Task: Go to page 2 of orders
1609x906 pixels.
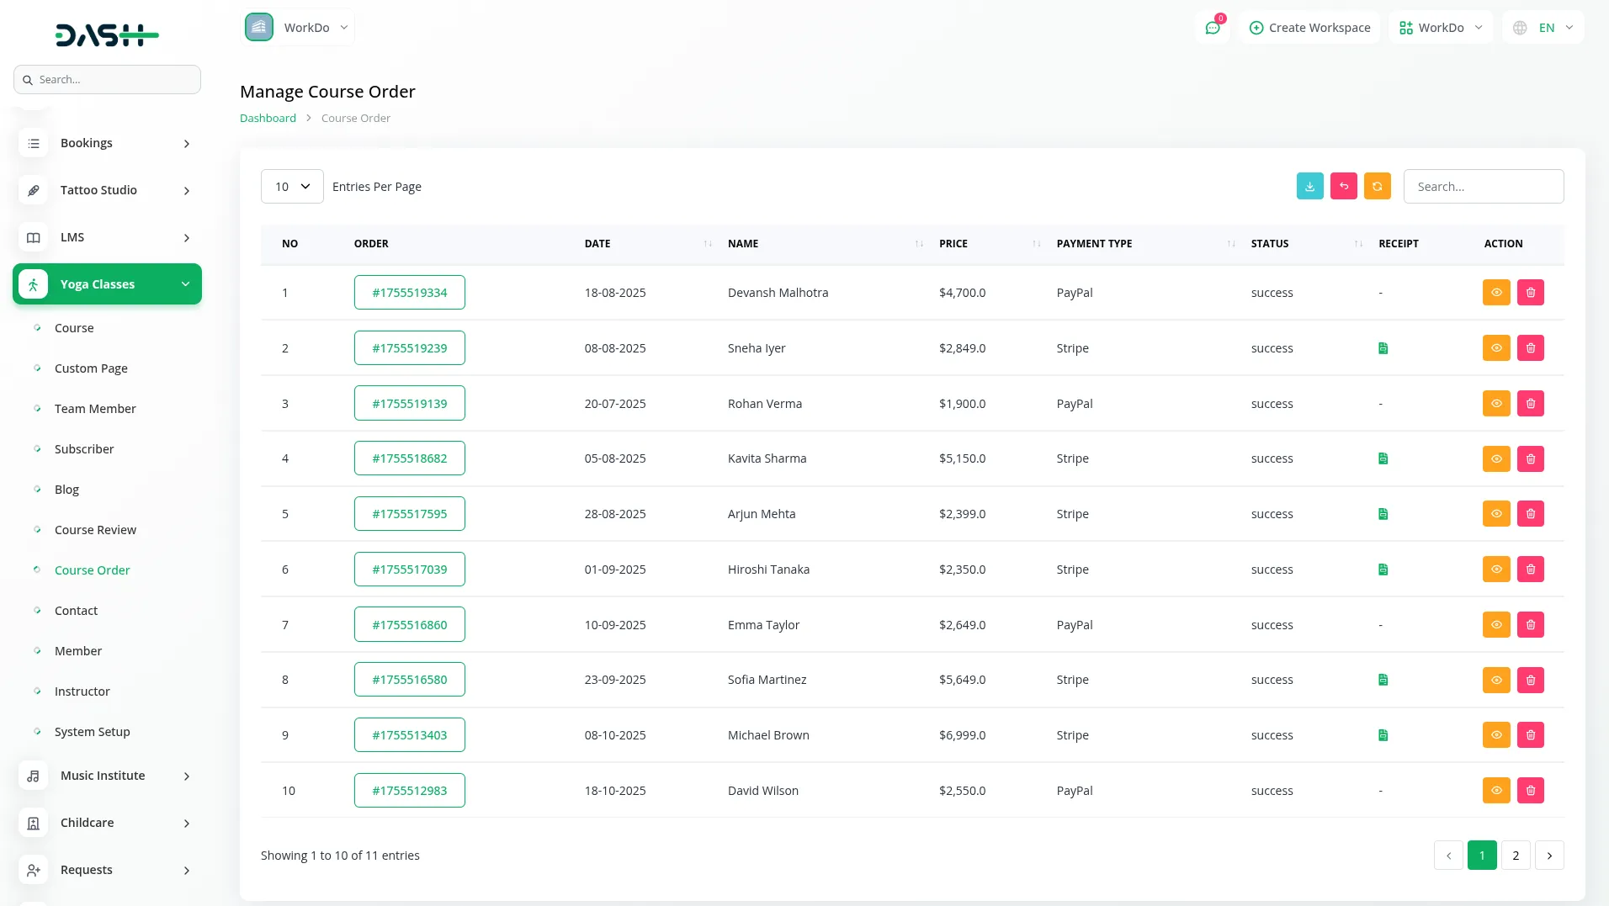Action: [1515, 856]
